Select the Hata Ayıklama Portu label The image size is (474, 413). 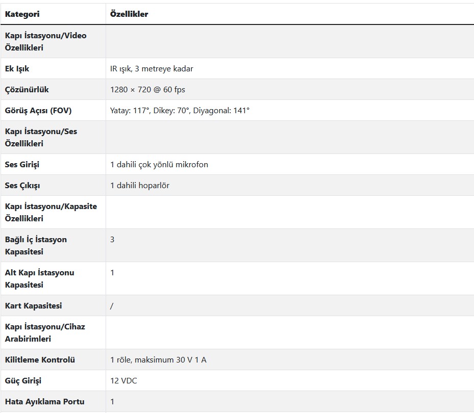coord(45,401)
